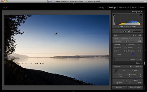This screenshot has width=147, height=92.
Task: Click Saturation plus effect button
Action: click(141, 44)
